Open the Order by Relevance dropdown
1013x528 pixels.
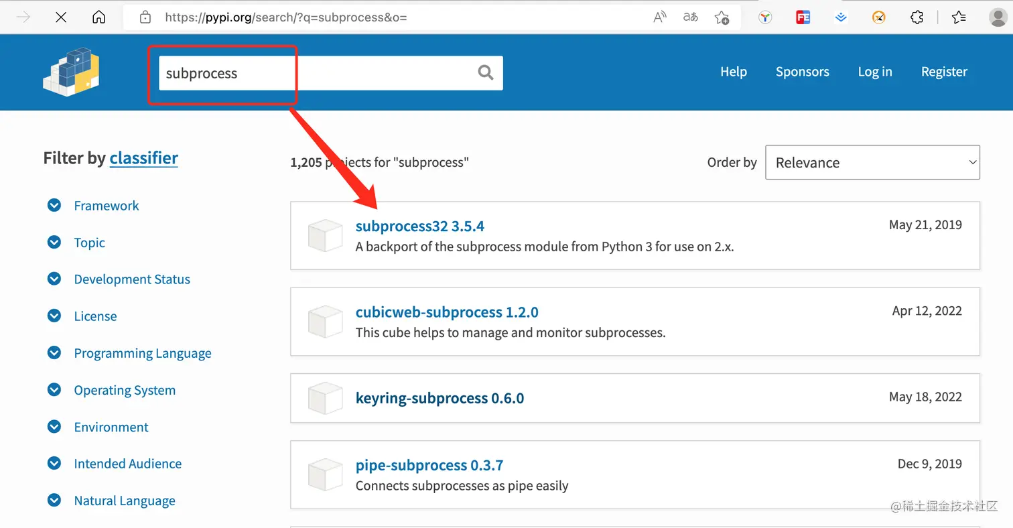pyautogui.click(x=872, y=162)
